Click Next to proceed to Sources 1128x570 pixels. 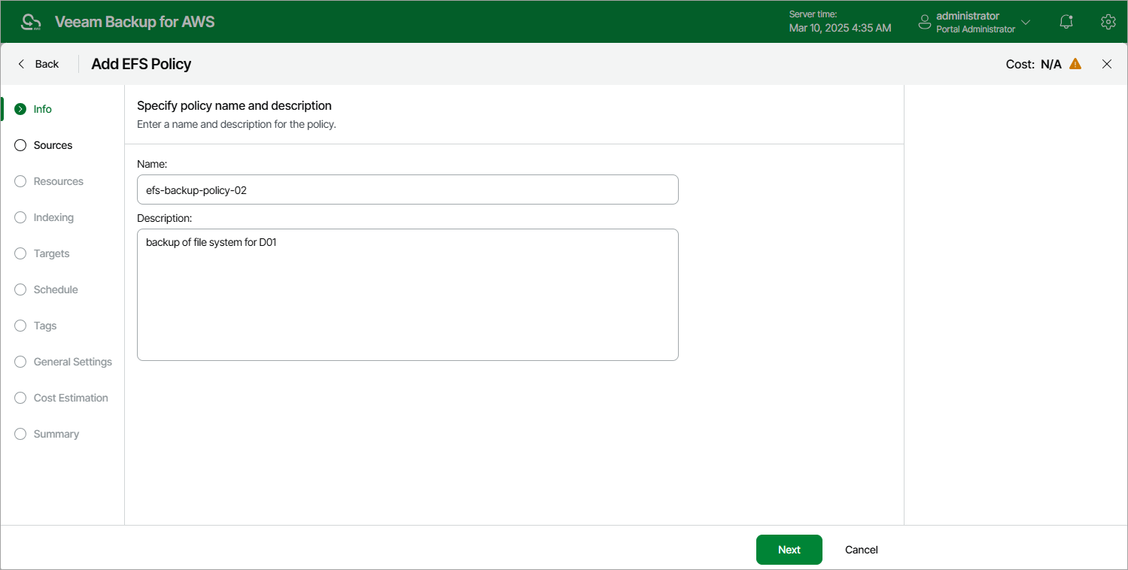coord(789,550)
